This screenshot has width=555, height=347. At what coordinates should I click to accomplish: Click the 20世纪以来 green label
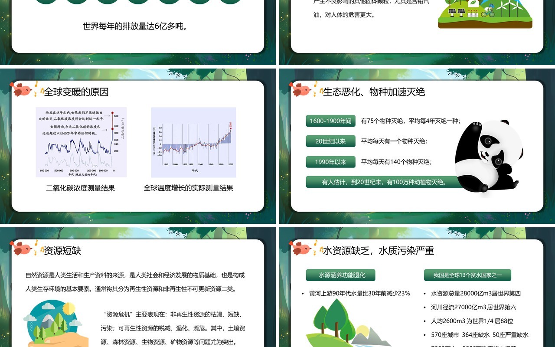[x=331, y=141]
